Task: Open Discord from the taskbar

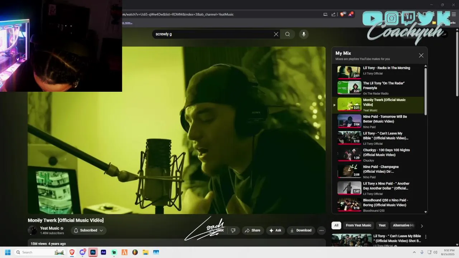Action: 82,252
